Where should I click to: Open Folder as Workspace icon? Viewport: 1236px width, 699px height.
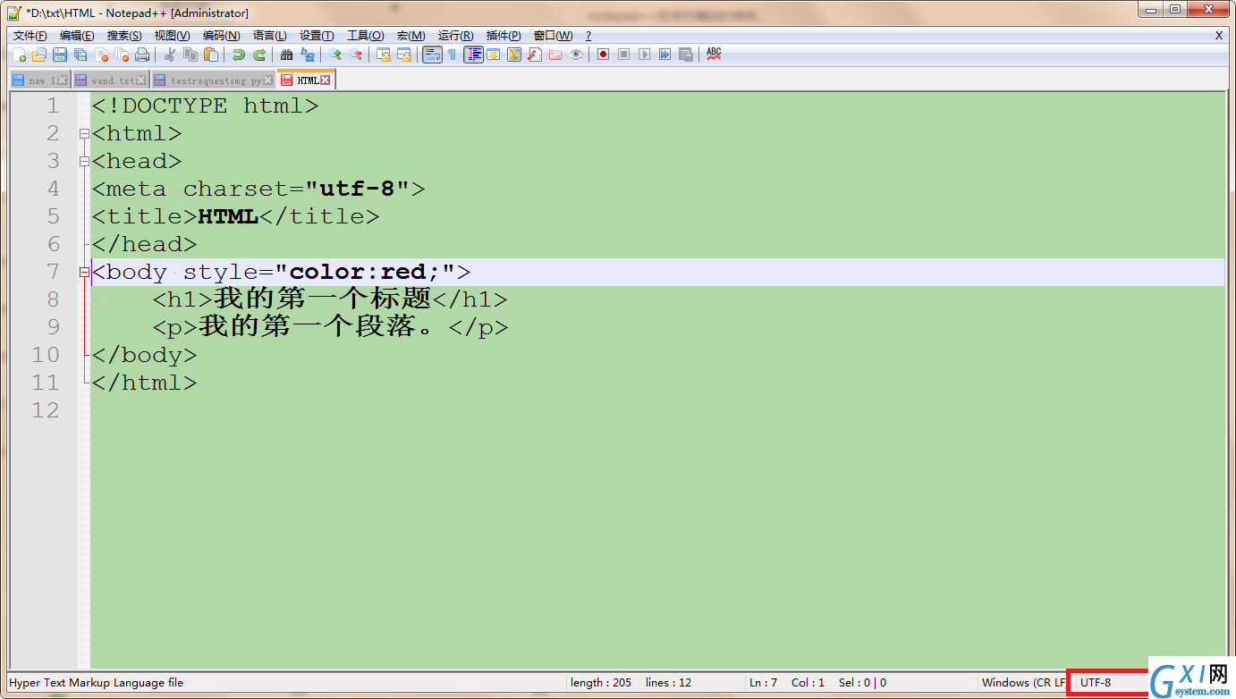point(555,55)
